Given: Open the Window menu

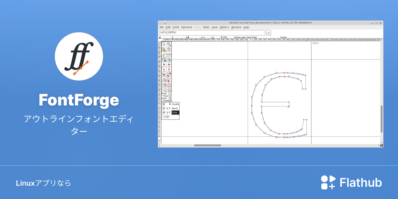Looking at the screenshot, I should 236,27.
